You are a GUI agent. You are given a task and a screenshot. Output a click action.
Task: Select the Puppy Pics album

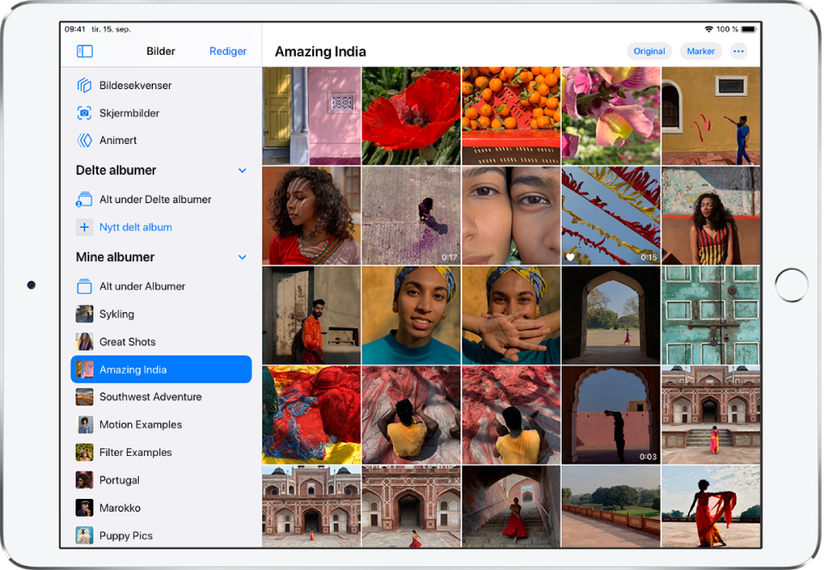125,535
